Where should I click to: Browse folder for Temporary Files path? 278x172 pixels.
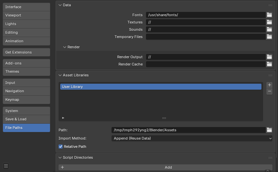tap(269, 37)
